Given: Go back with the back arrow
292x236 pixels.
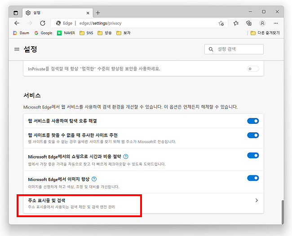Looking at the screenshot, I should [x=17, y=23].
